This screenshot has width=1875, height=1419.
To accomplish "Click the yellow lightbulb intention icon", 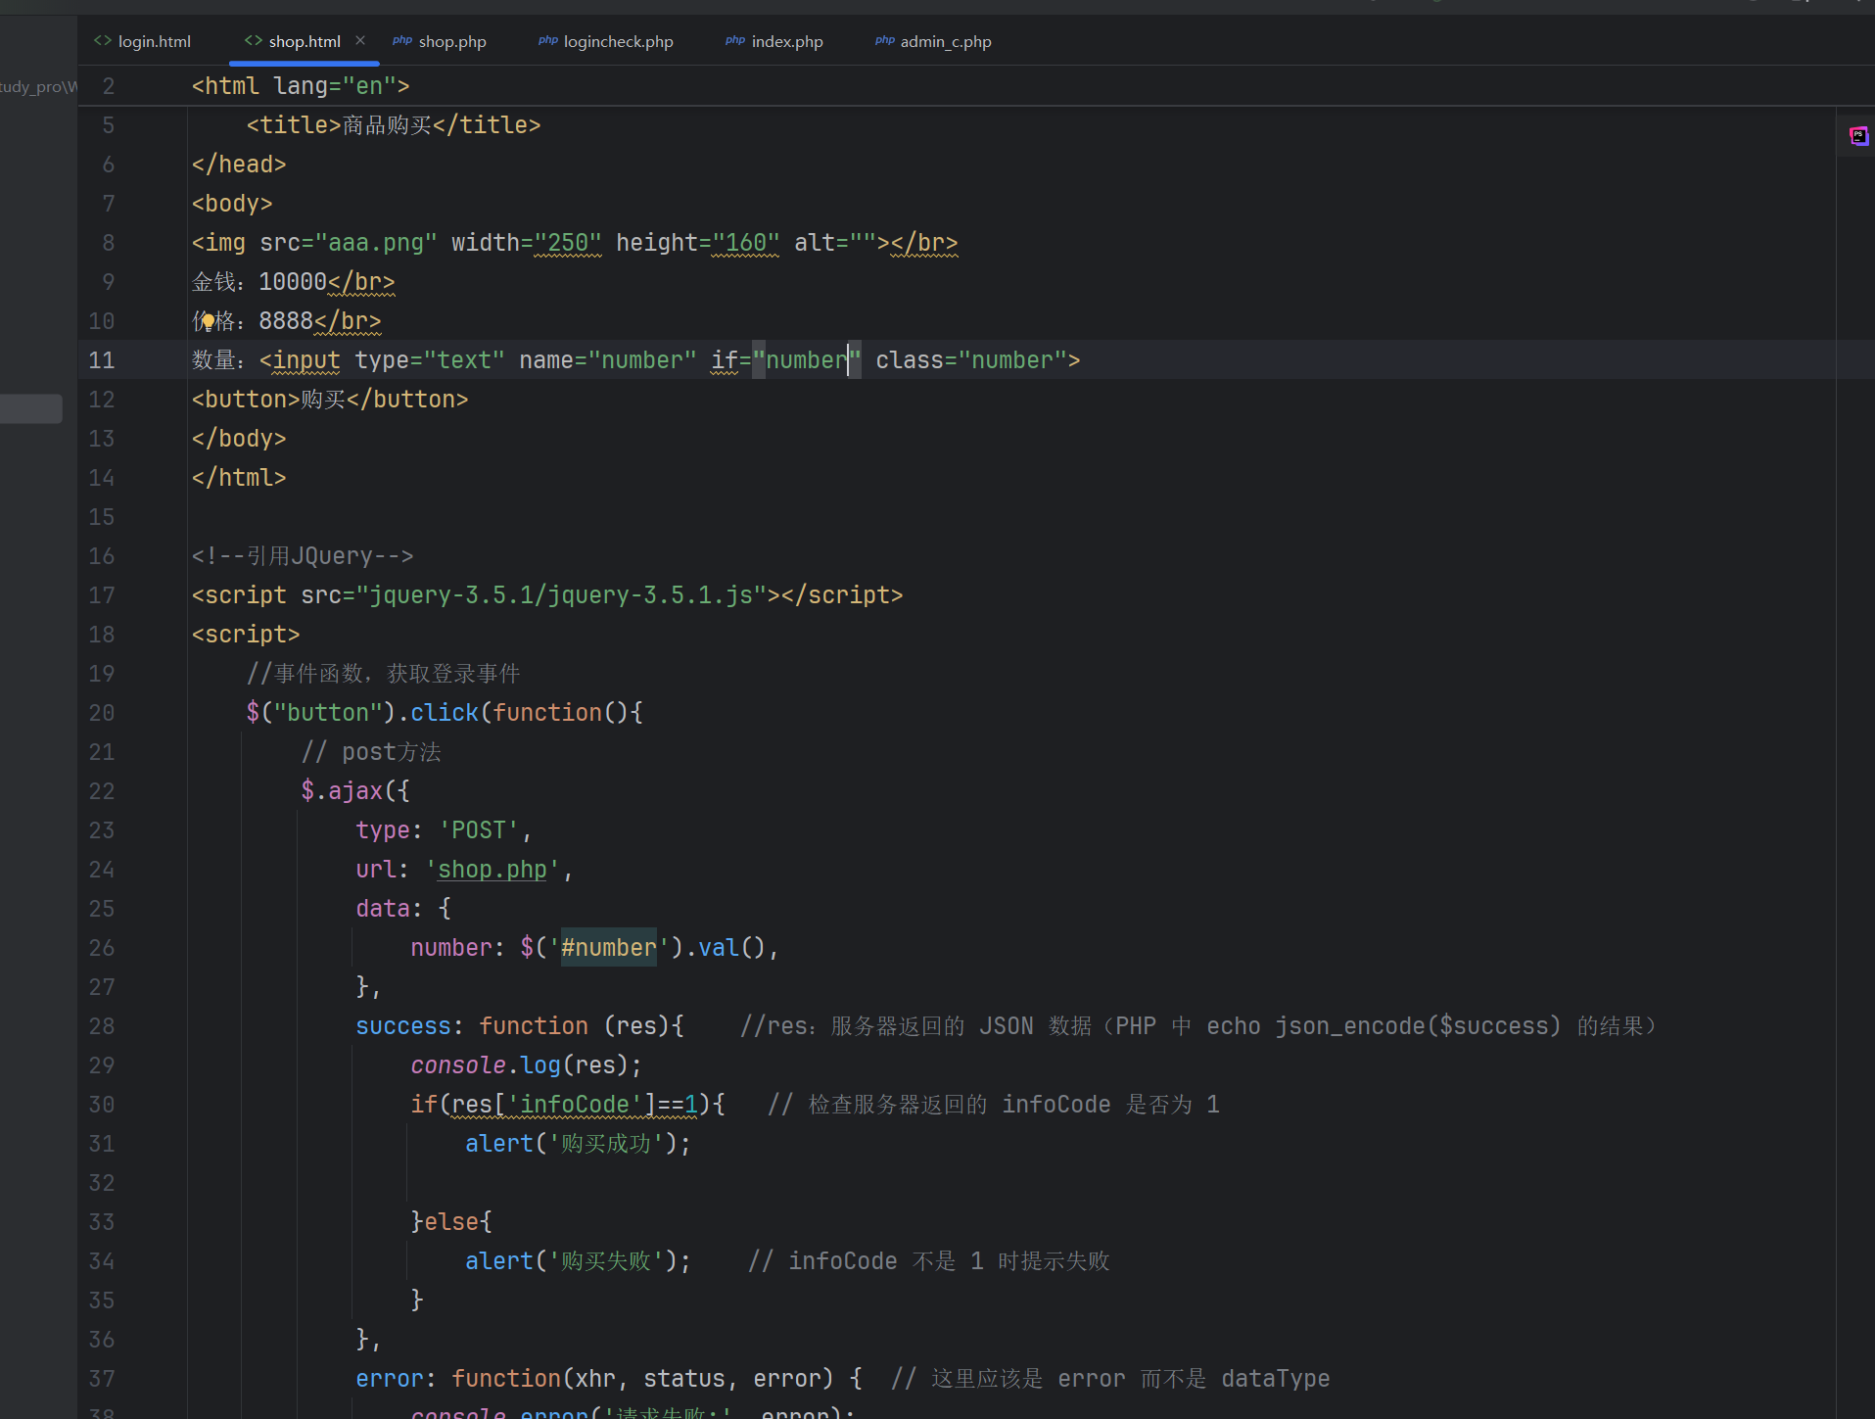I will [x=209, y=321].
